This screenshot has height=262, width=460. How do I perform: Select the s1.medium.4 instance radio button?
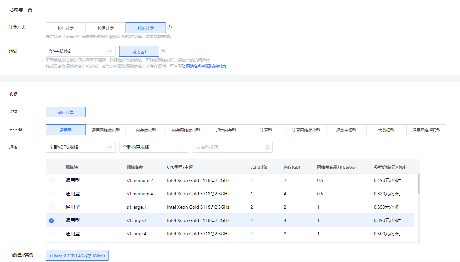pos(51,194)
